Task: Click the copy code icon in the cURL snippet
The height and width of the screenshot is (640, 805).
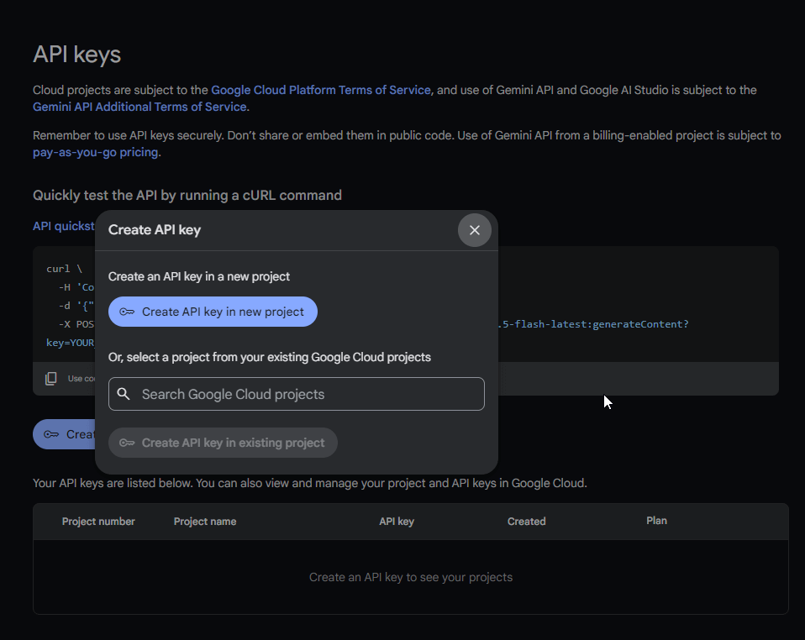Action: pos(51,378)
